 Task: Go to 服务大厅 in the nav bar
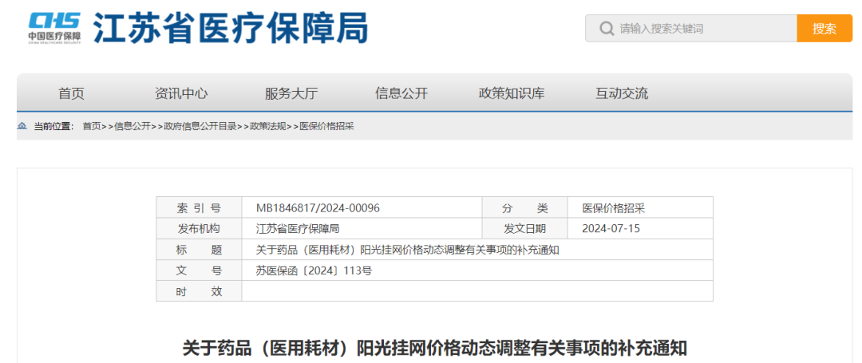tap(291, 93)
